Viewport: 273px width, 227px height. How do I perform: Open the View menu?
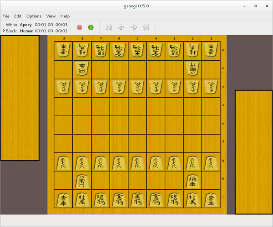(x=51, y=16)
